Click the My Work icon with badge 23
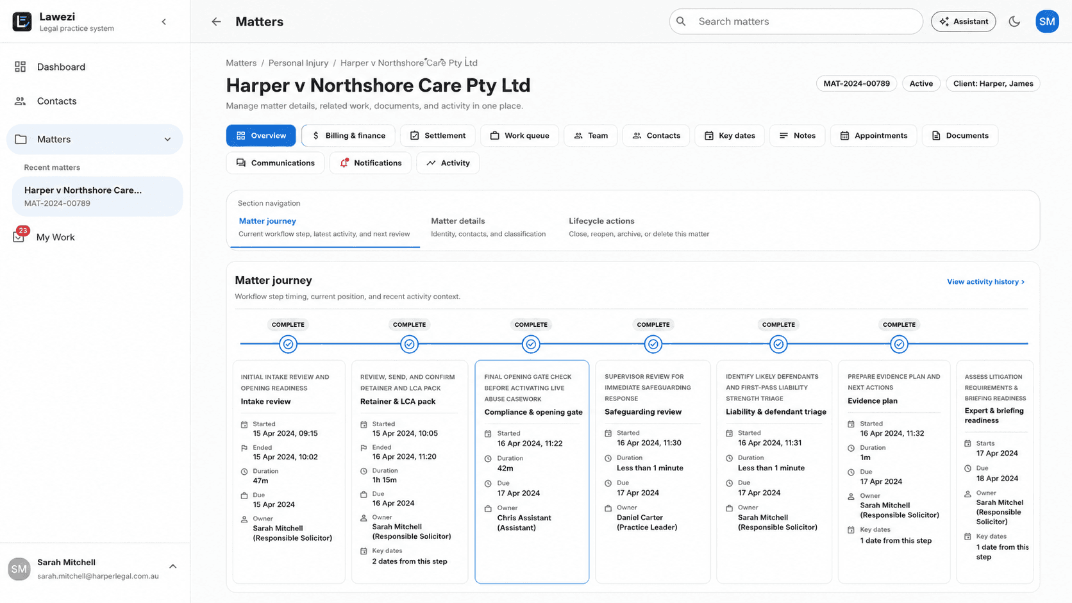Image resolution: width=1072 pixels, height=603 pixels. [x=19, y=236]
